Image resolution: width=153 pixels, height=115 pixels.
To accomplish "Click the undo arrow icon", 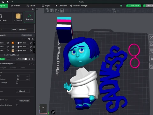I will [x=8, y=2].
